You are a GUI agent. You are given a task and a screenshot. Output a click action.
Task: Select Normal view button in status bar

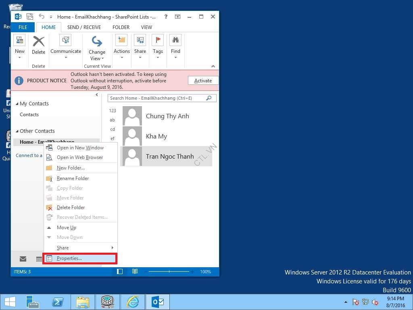(119, 272)
